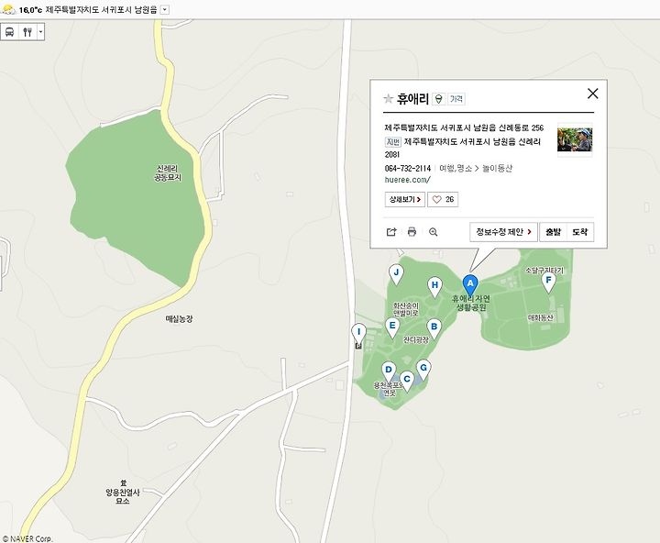
Task: Favorite 휴애리 with the star icon
Action: [x=388, y=99]
